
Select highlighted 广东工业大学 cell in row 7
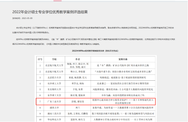click(54, 102)
